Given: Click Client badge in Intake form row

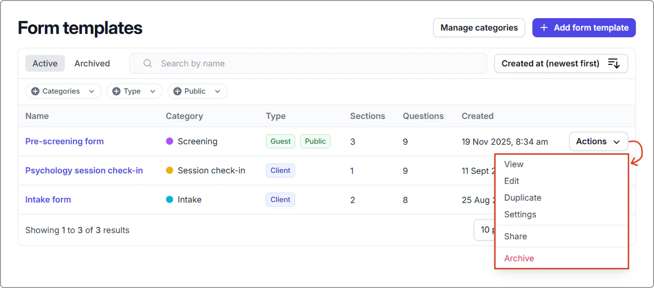Looking at the screenshot, I should (x=280, y=200).
